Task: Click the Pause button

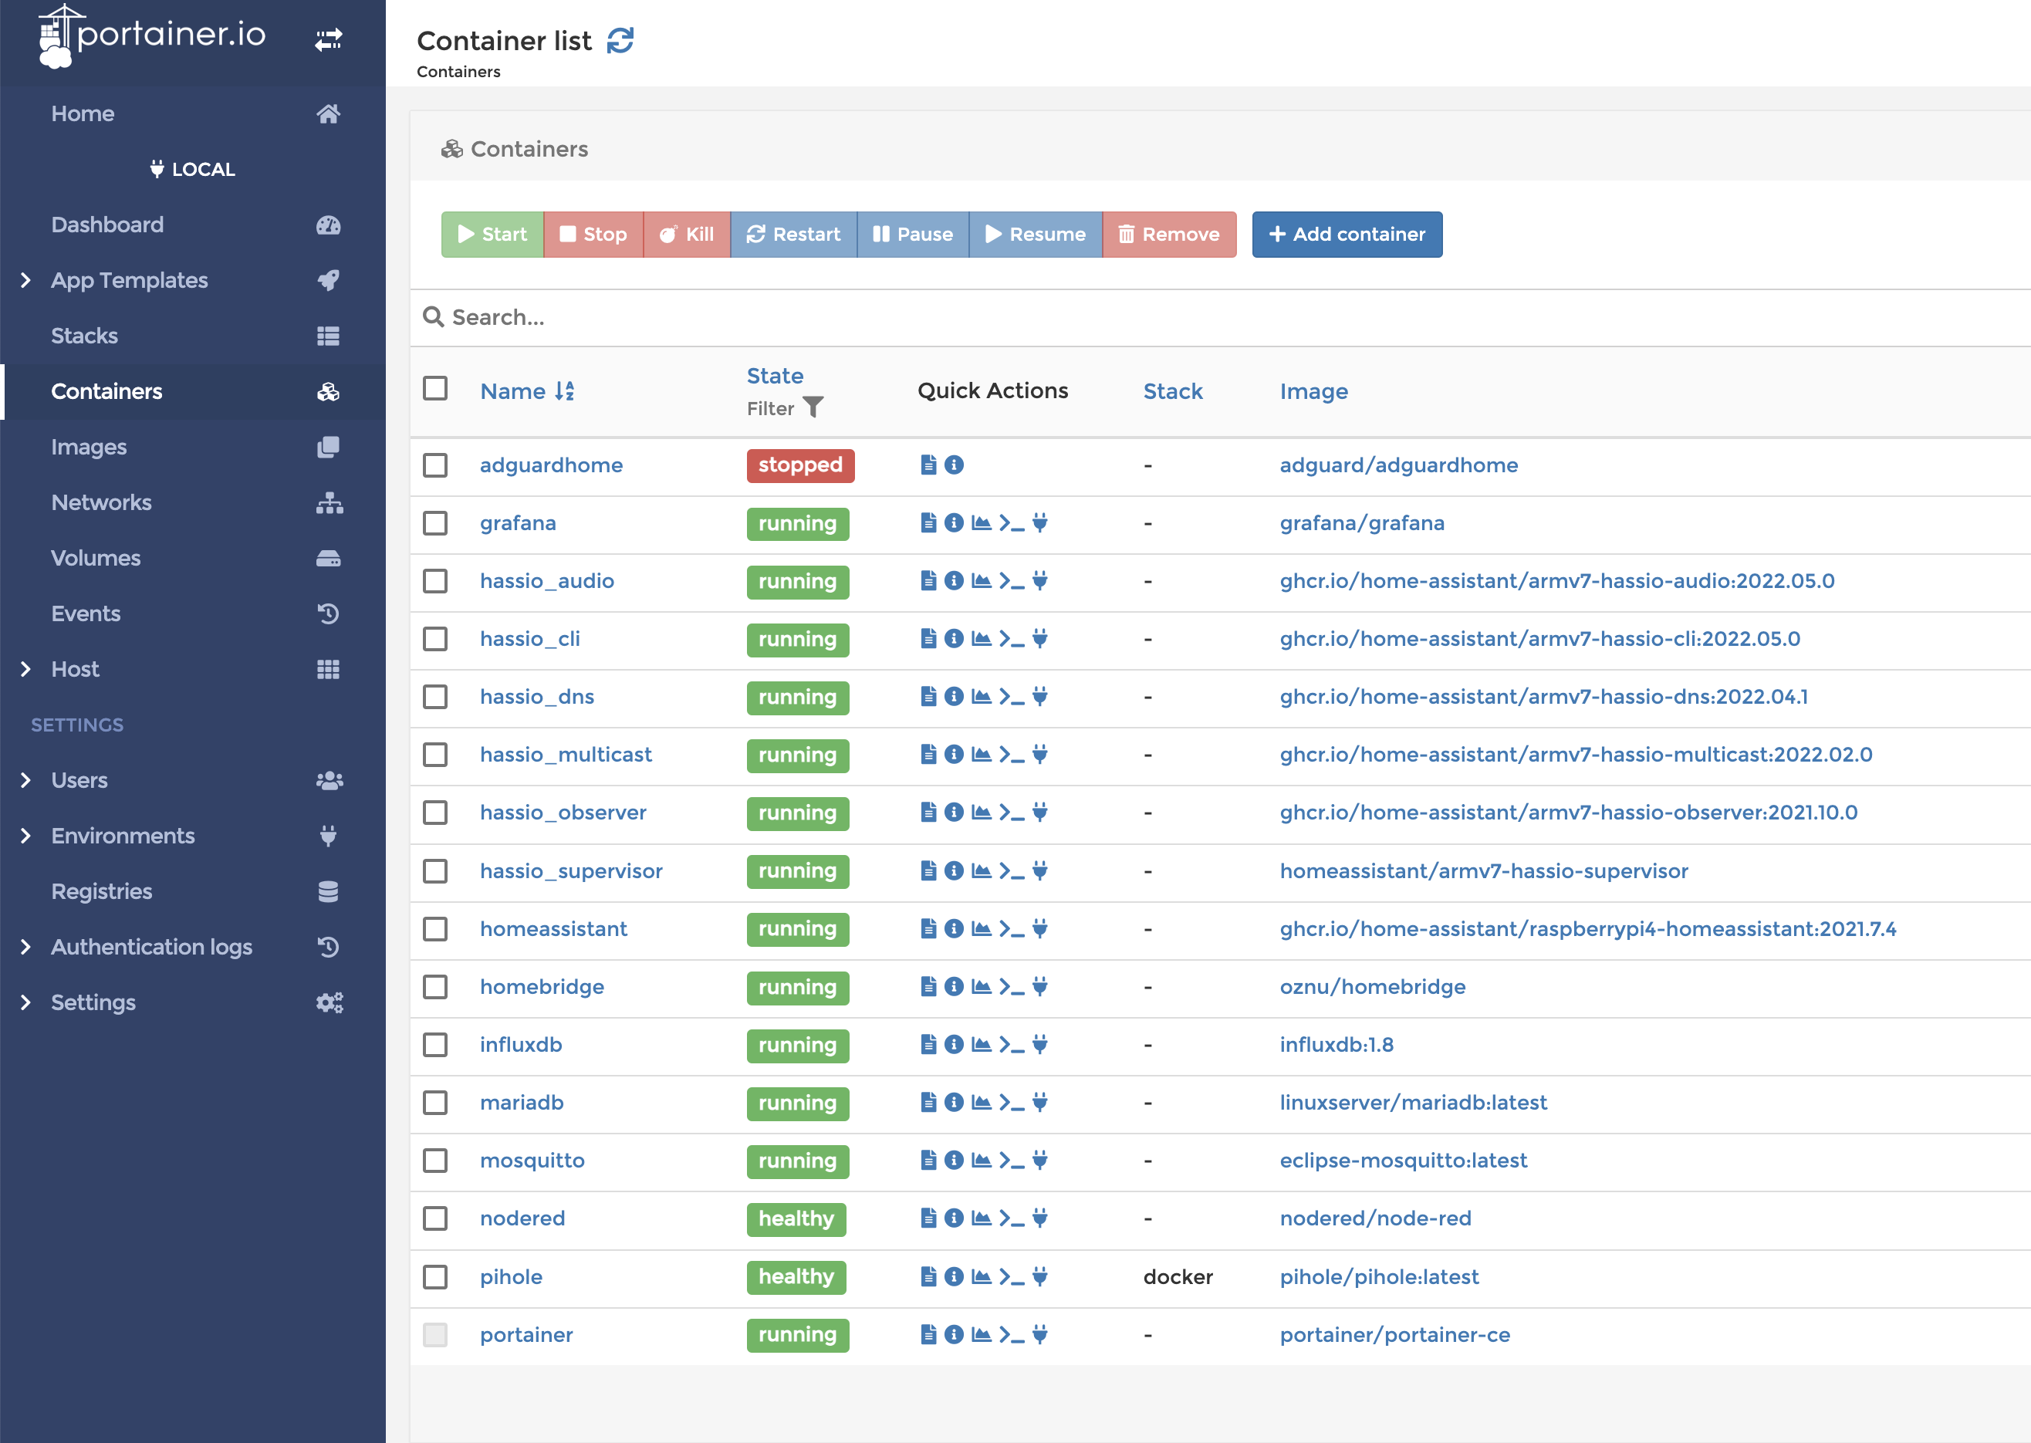Action: [912, 235]
